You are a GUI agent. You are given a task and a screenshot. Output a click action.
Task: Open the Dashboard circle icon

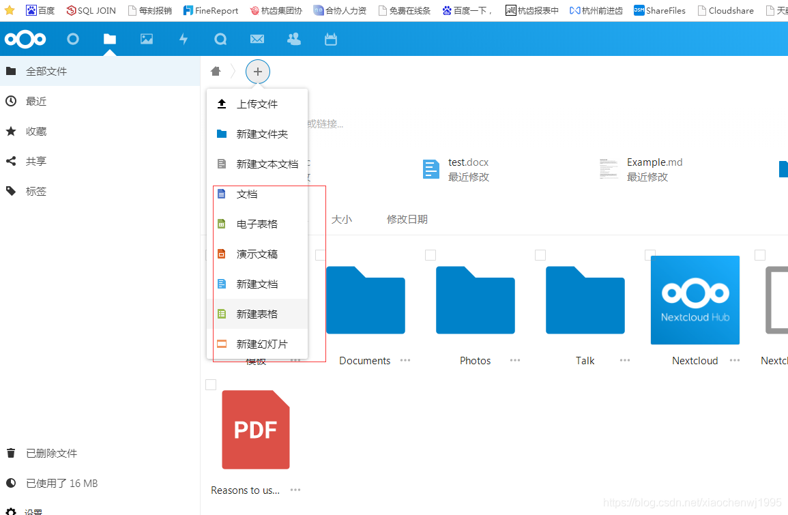pos(73,39)
